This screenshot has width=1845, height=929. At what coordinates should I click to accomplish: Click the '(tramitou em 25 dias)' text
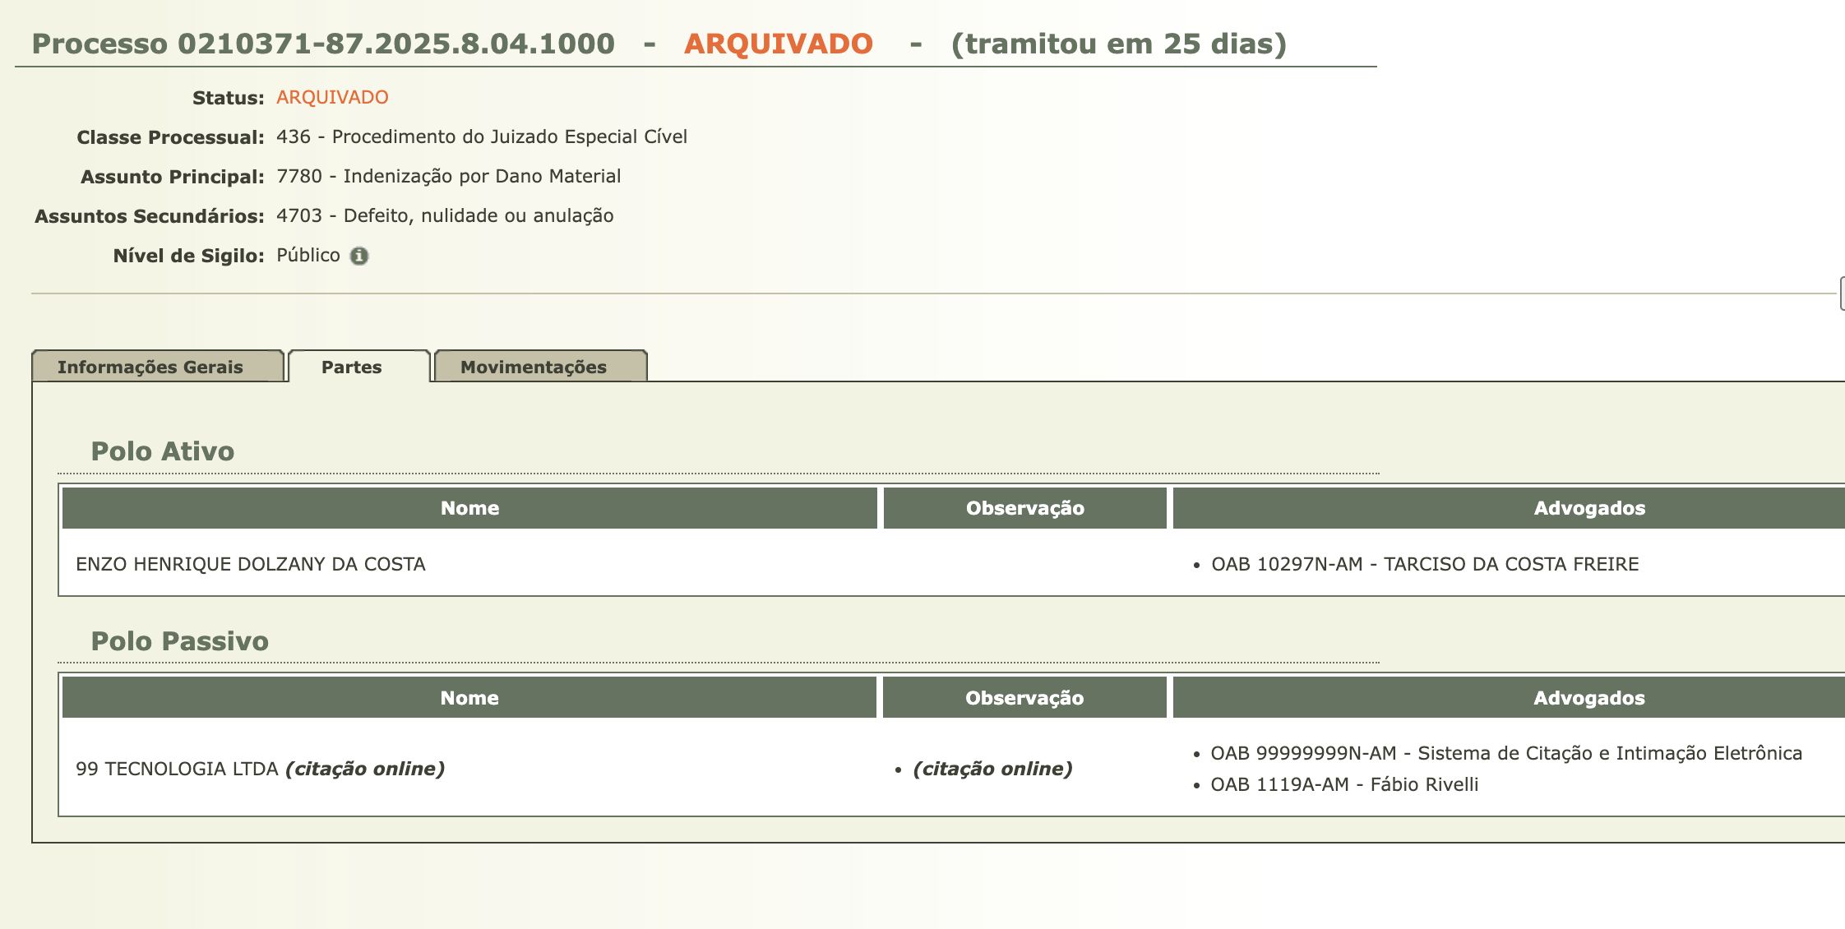tap(1118, 44)
